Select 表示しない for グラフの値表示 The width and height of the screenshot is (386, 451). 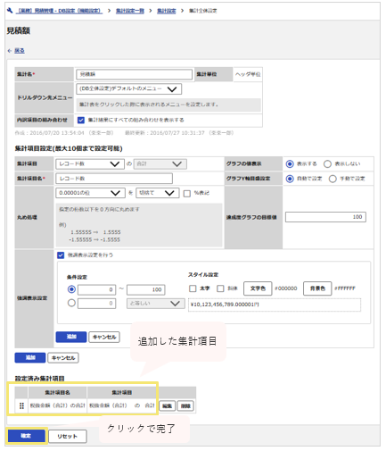coord(327,163)
